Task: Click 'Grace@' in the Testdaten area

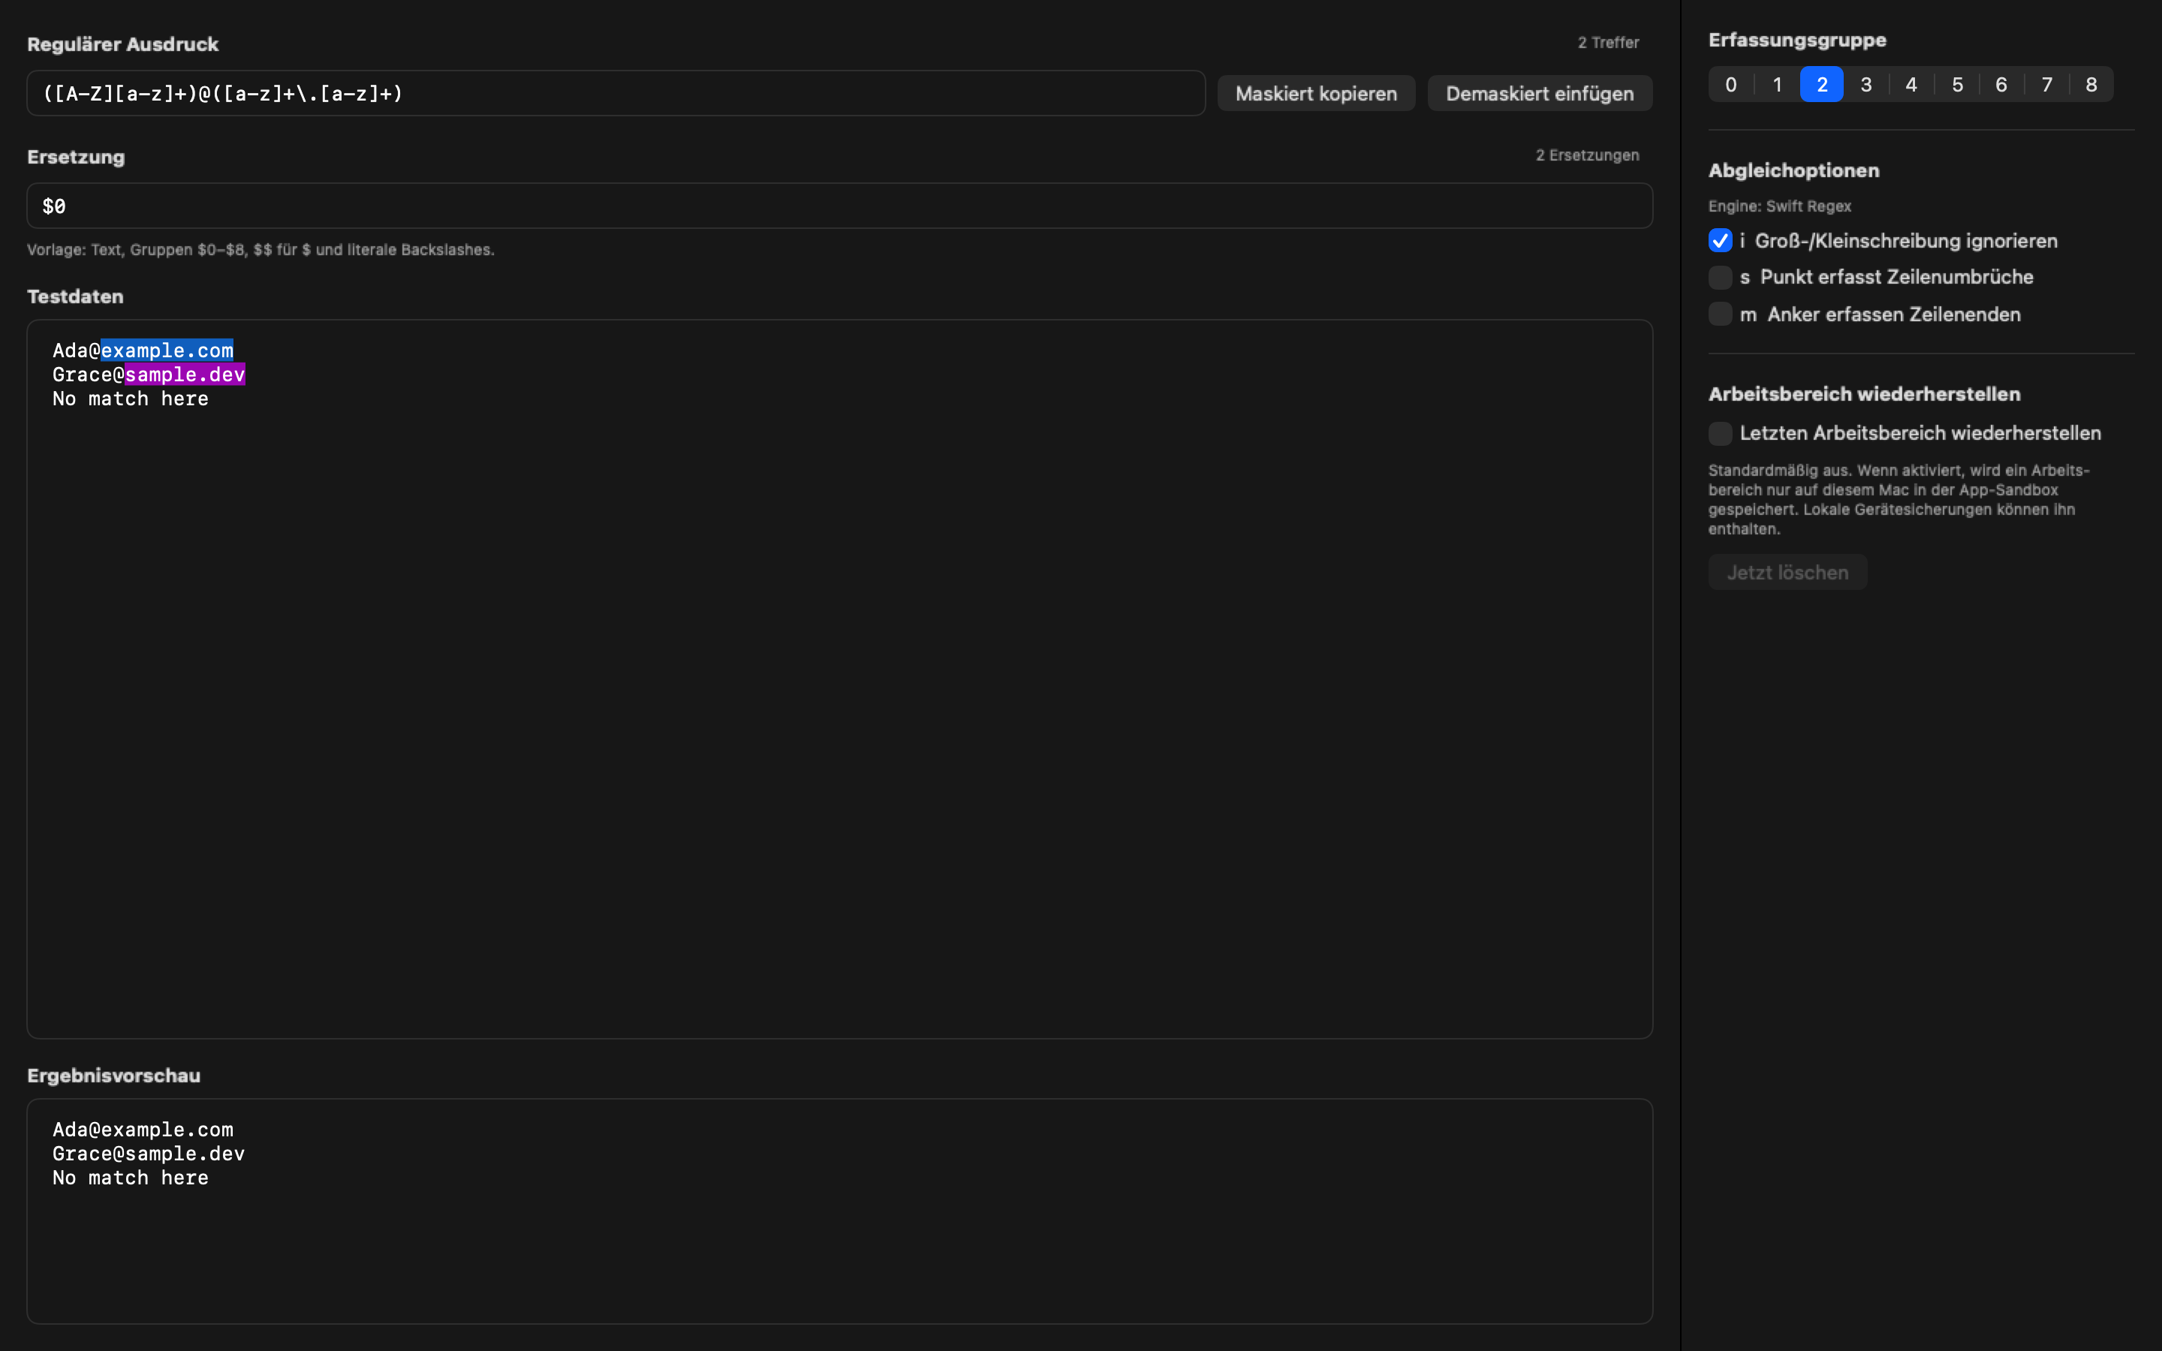Action: click(x=89, y=375)
